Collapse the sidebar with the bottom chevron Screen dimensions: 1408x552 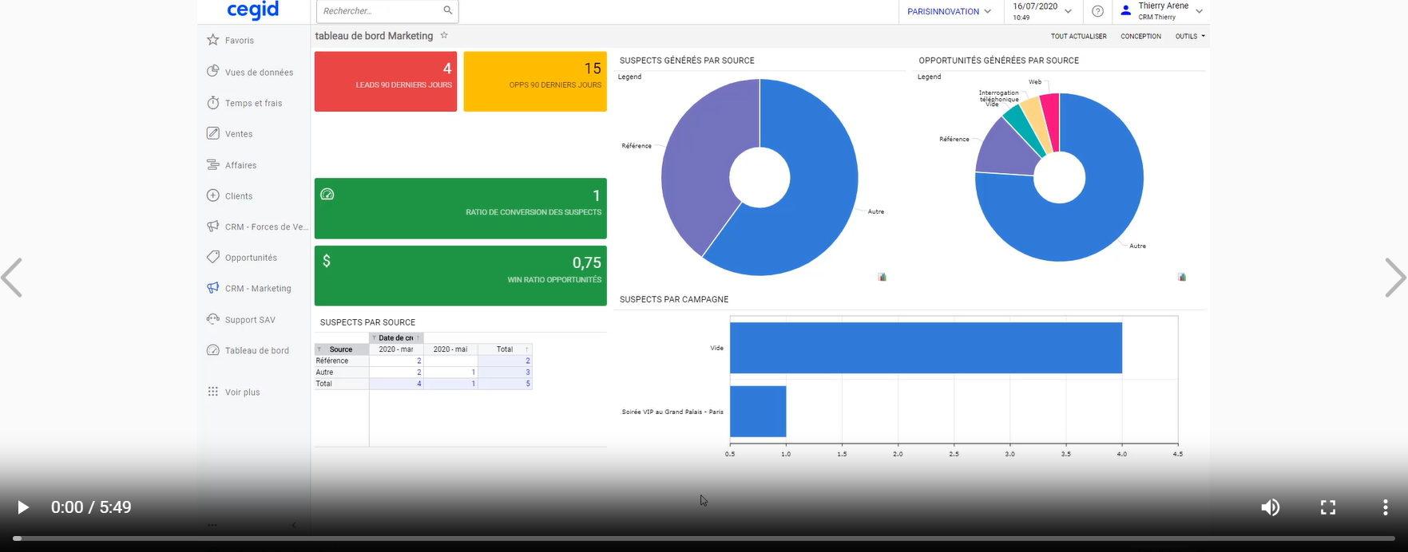(x=294, y=525)
